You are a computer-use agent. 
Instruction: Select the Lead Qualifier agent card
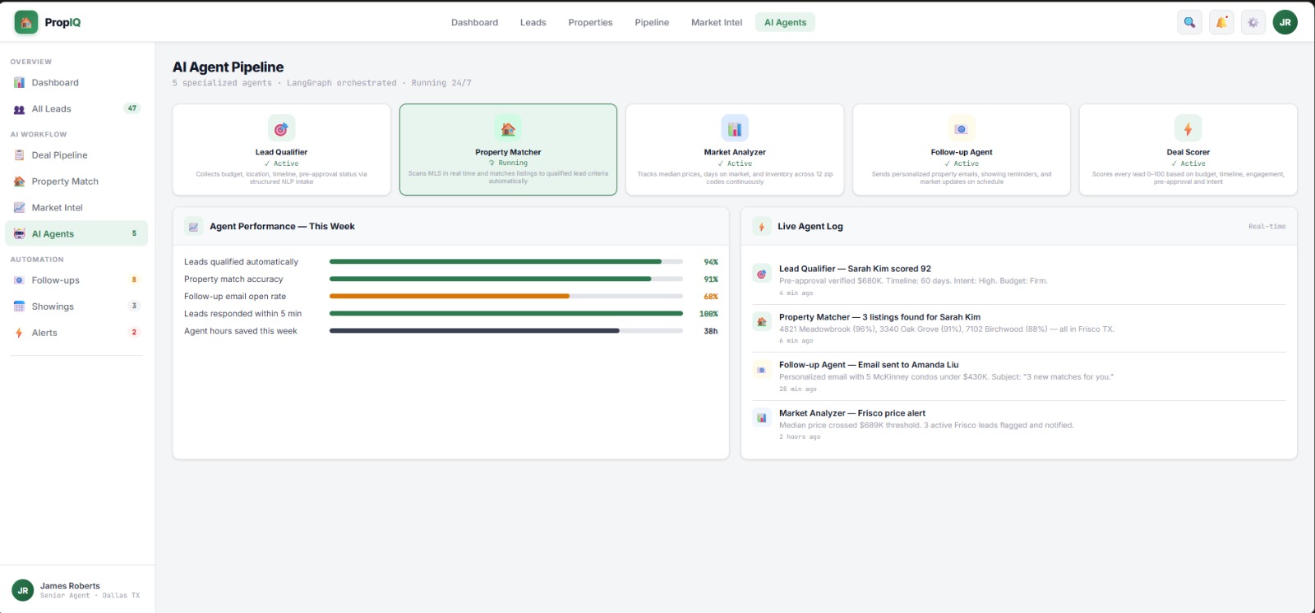tap(281, 150)
